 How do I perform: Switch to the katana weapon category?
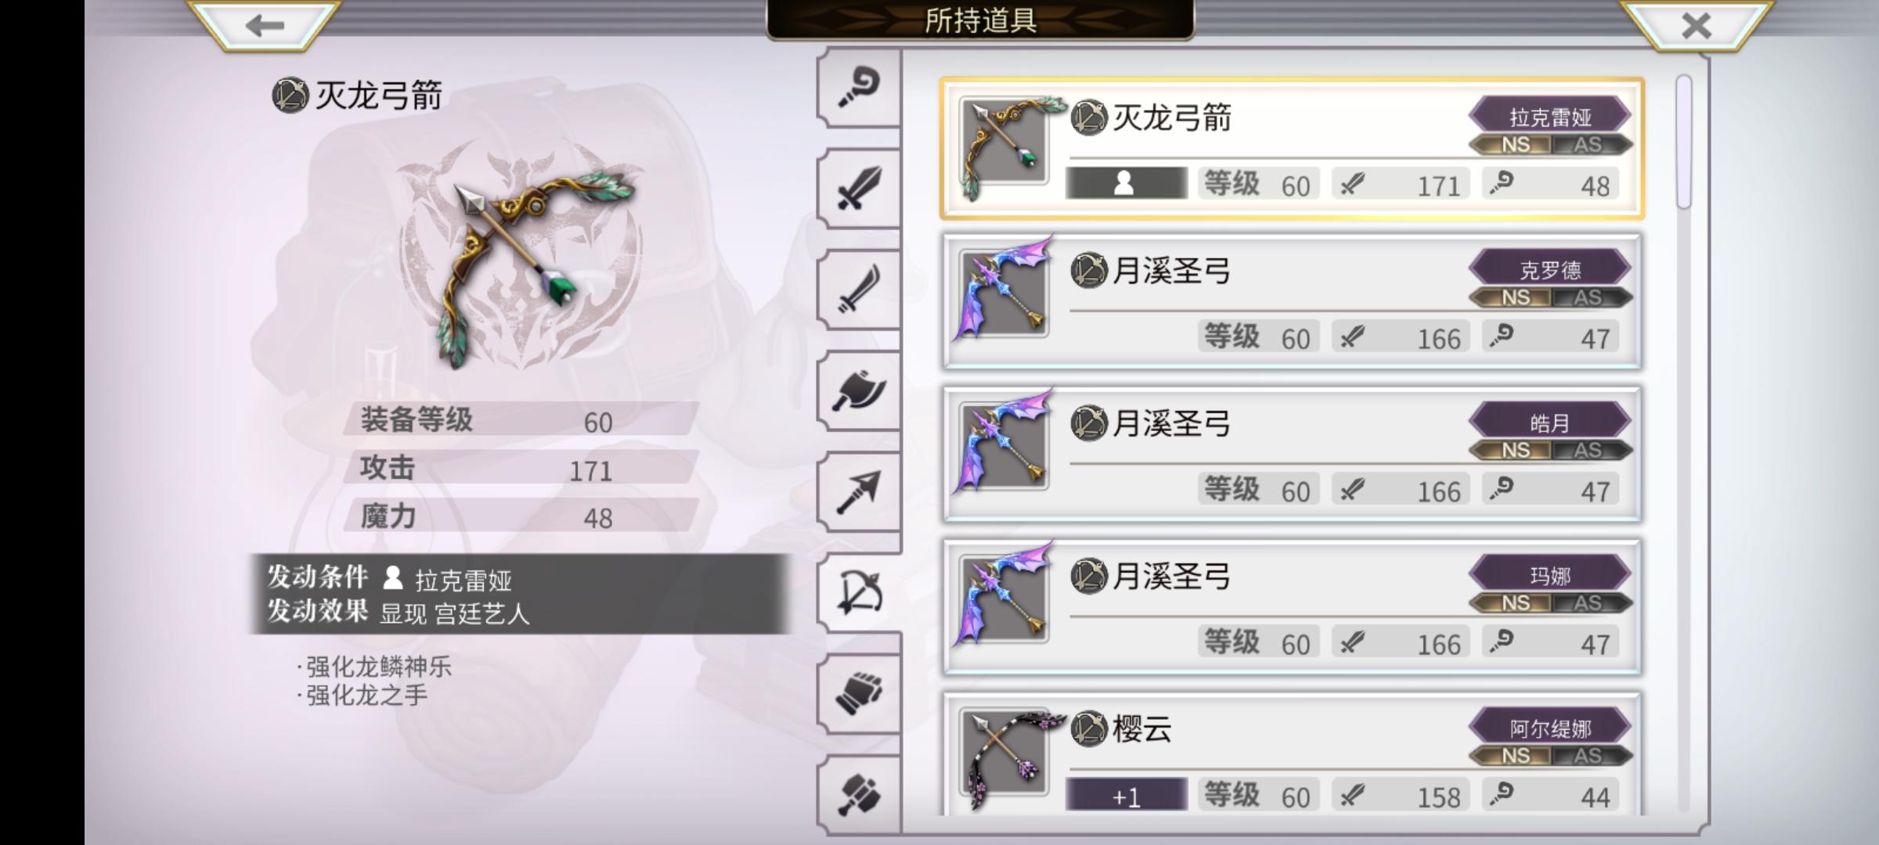click(x=859, y=289)
